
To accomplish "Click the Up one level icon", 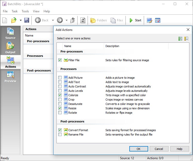I will [73, 20].
